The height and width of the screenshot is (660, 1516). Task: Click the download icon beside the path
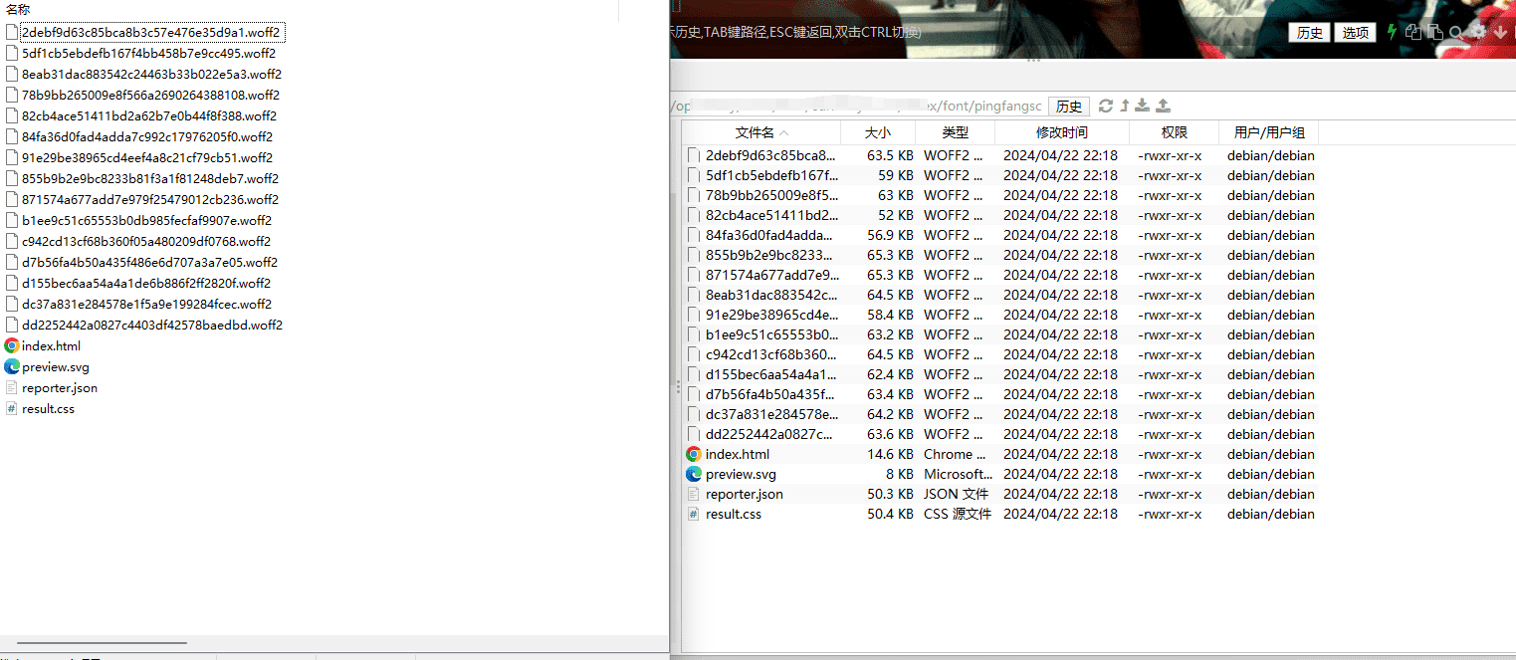[x=1143, y=106]
